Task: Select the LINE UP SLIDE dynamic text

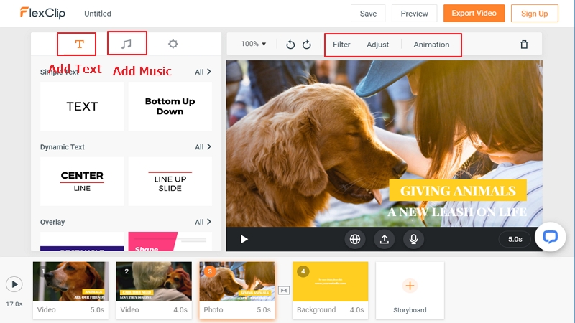Action: click(170, 182)
